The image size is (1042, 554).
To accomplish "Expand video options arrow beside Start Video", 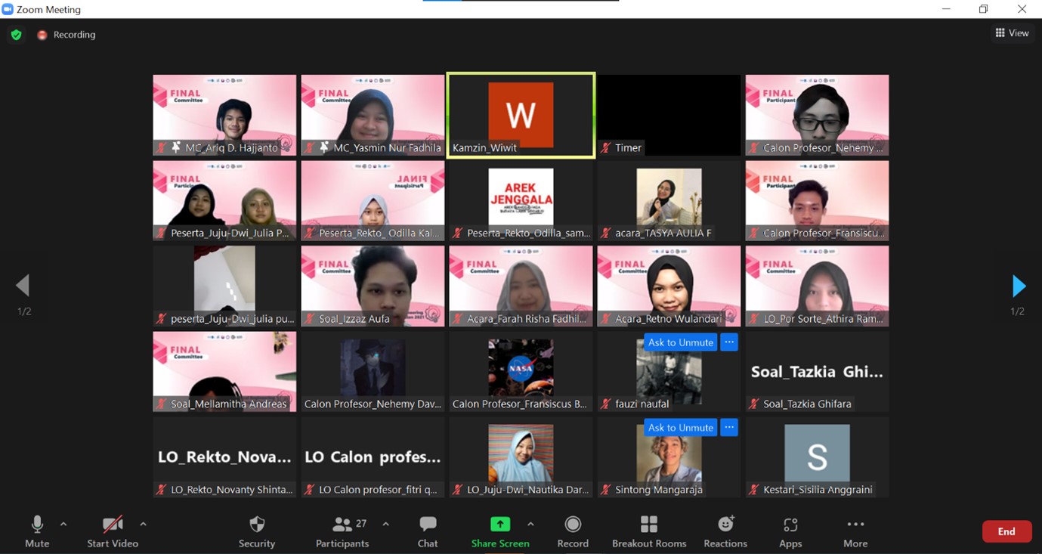I will click(143, 524).
